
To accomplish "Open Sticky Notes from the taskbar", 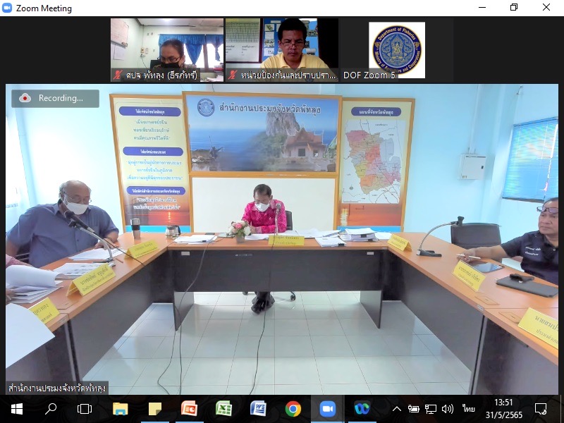I will (155, 408).
